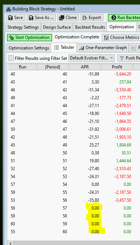This screenshot has height=245, width=140.
Task: Open the One-Parameter Graph tab
Action: (x=103, y=48)
